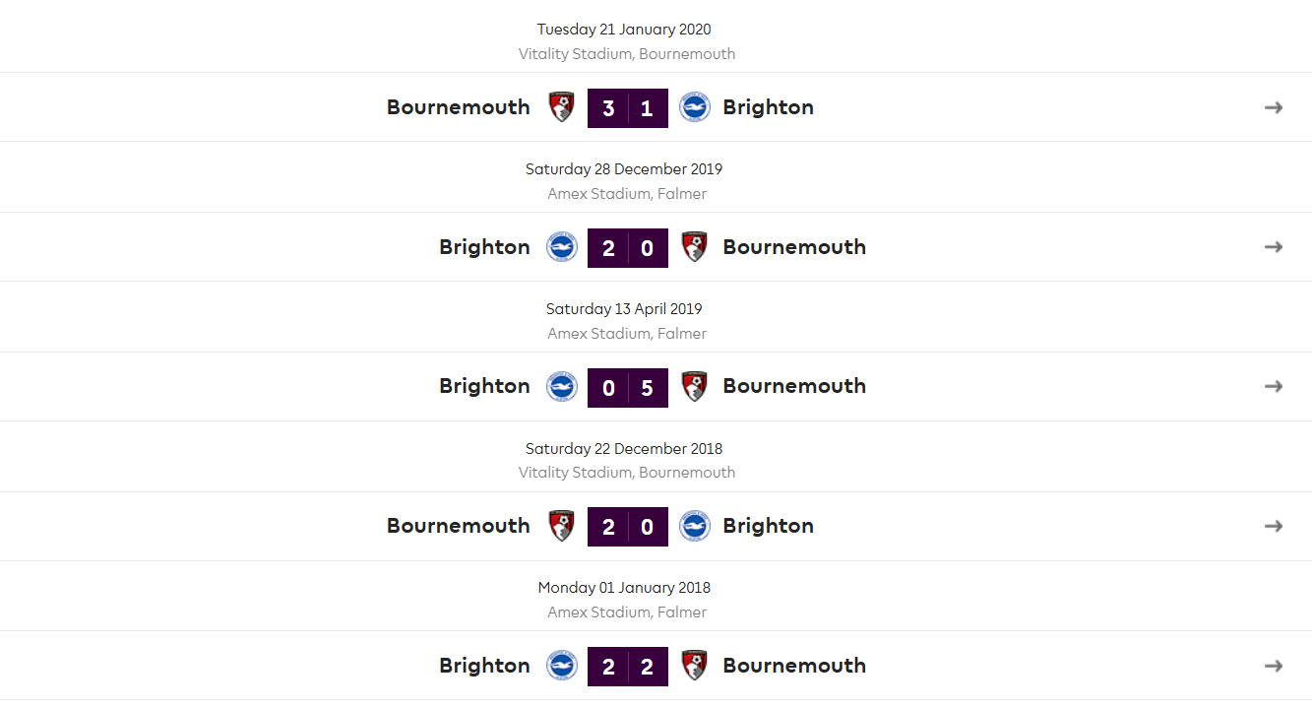Click the 3-1 score box

(628, 108)
